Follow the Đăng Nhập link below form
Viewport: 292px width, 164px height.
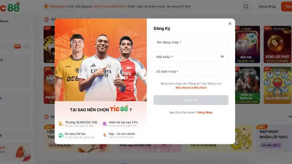coord(205,112)
